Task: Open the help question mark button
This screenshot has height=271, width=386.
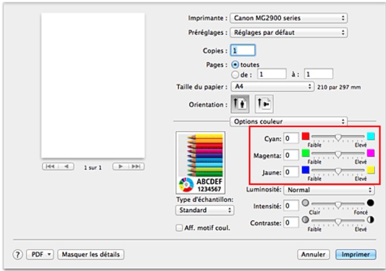Action: click(17, 254)
